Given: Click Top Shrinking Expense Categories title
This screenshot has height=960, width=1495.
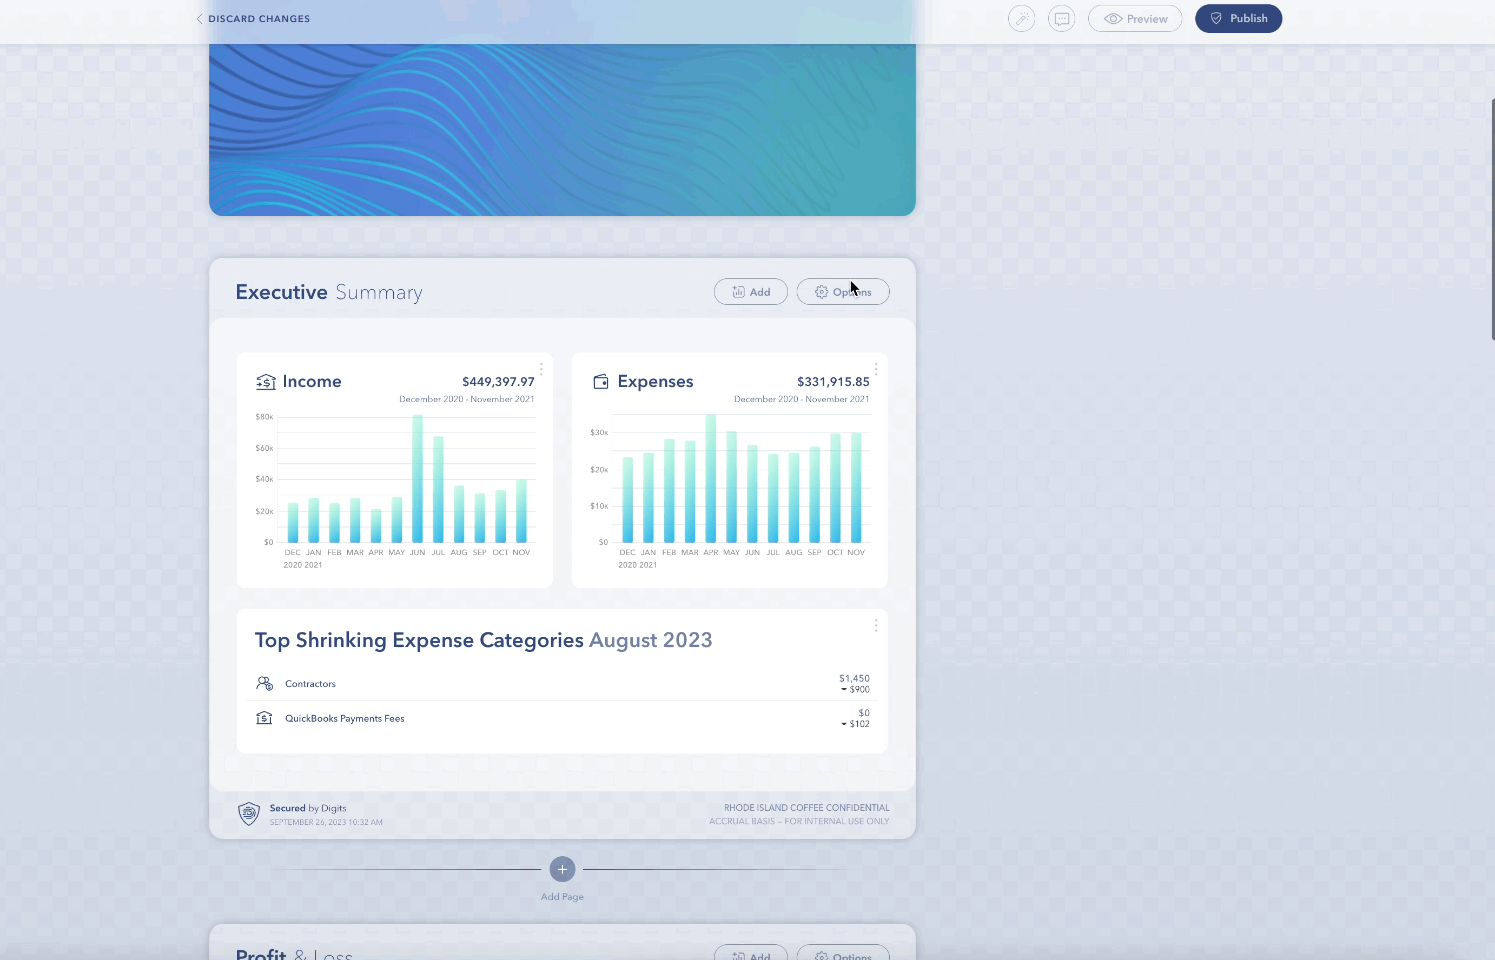Looking at the screenshot, I should point(484,640).
